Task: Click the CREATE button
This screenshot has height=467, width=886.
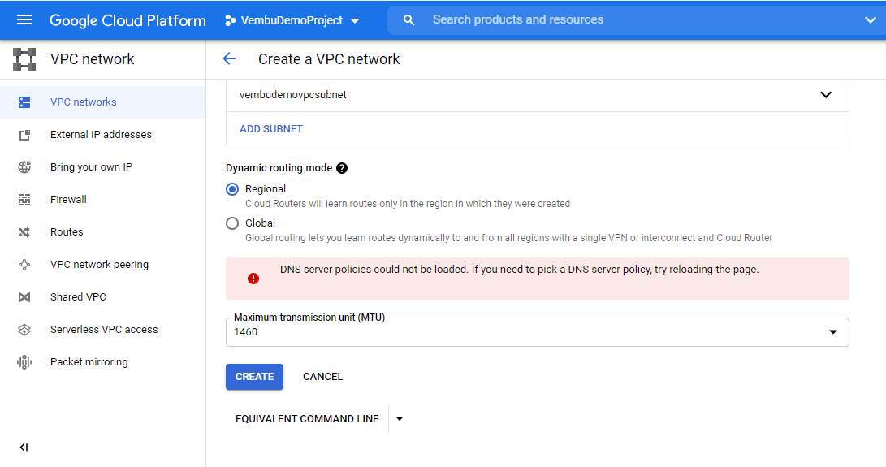Action: 255,377
